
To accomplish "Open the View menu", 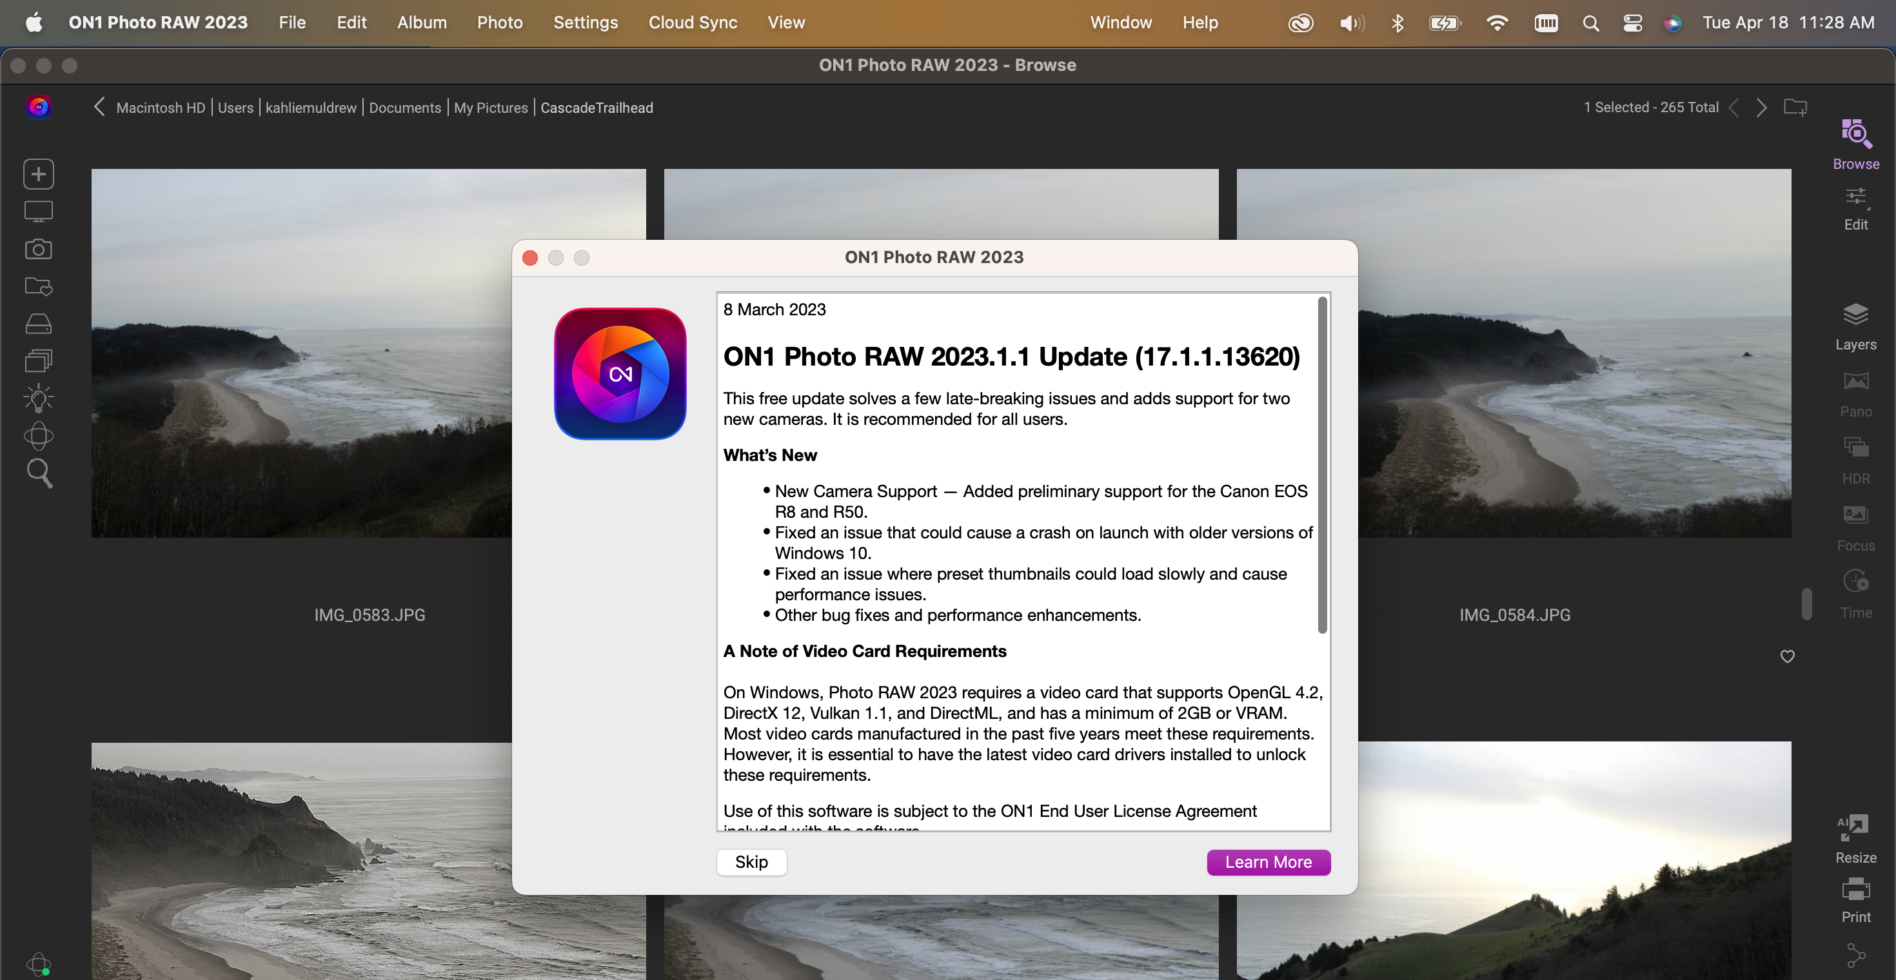I will 786,22.
